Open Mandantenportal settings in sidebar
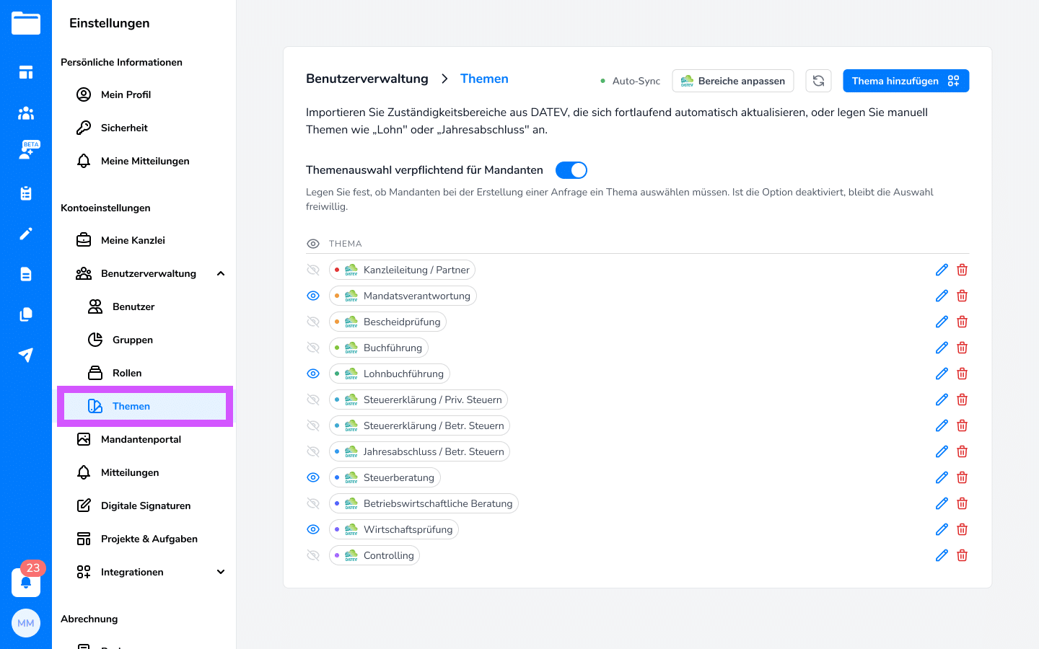The height and width of the screenshot is (649, 1039). coord(141,439)
